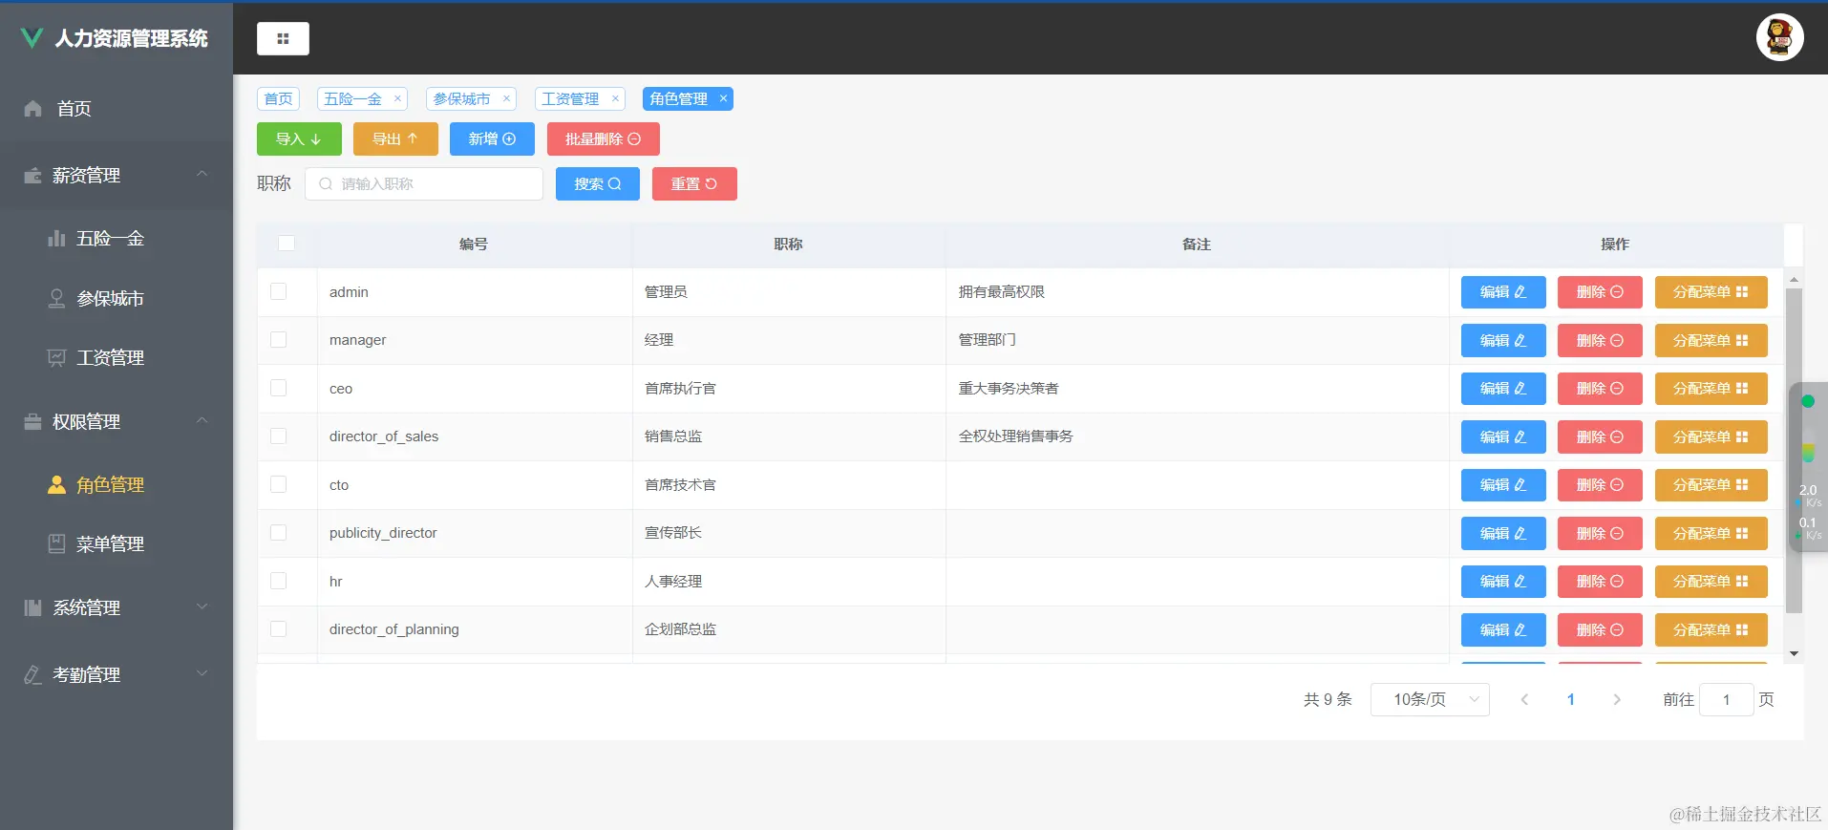The height and width of the screenshot is (830, 1828).
Task: Focus the 请输入职称 search field
Action: tap(424, 183)
